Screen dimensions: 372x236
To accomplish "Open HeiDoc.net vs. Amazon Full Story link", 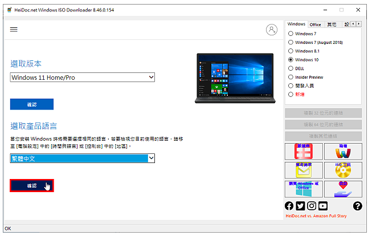I will pyautogui.click(x=316, y=216).
